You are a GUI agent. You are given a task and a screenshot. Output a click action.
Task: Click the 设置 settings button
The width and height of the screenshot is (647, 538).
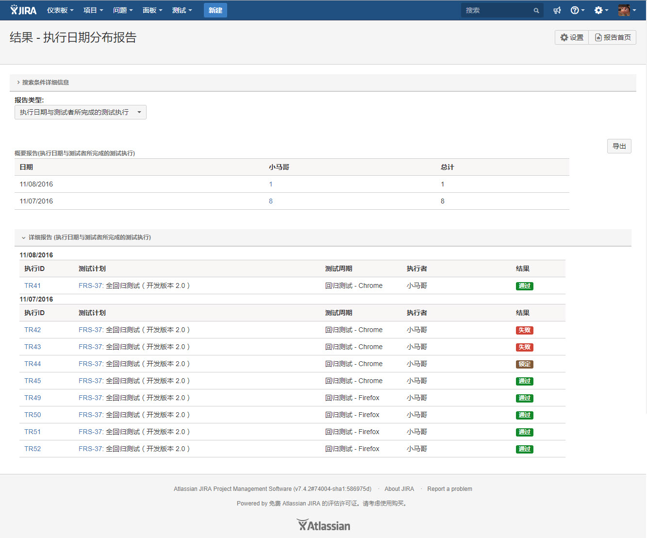tap(572, 37)
